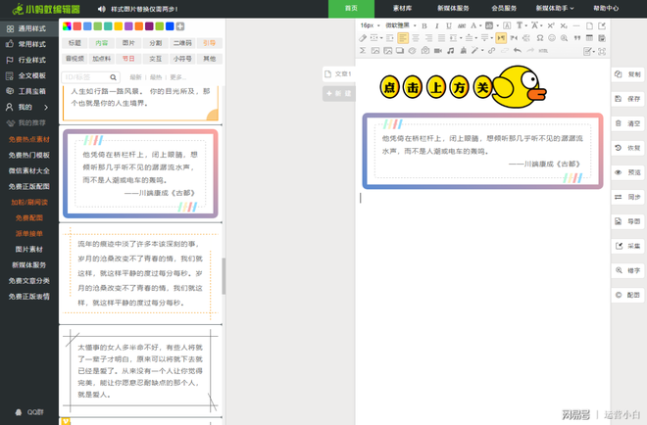Insert formula with sigma icon
Screen dimensions: 647x425
click(x=363, y=51)
